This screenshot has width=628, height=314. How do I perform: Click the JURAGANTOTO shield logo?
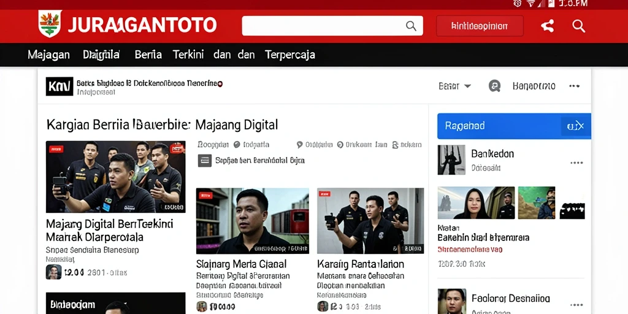[x=50, y=24]
